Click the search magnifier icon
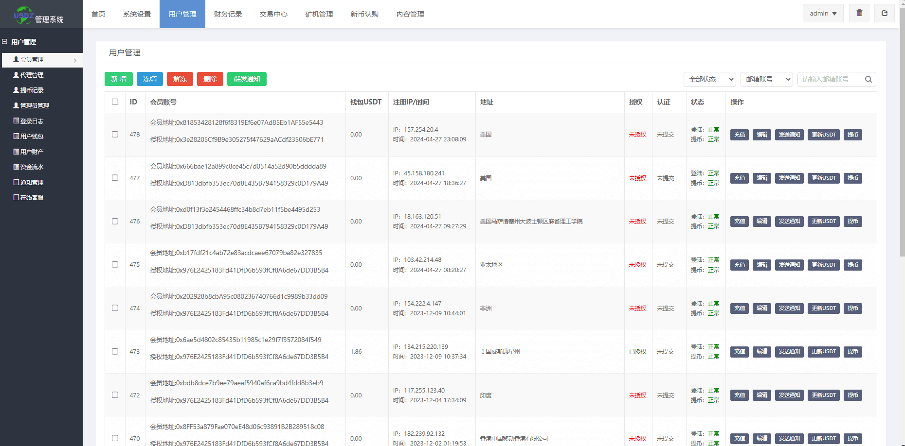The width and height of the screenshot is (905, 446). 868,79
